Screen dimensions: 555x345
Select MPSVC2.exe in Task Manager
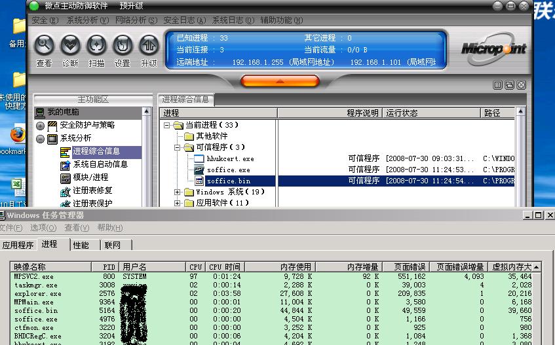[x=33, y=276]
